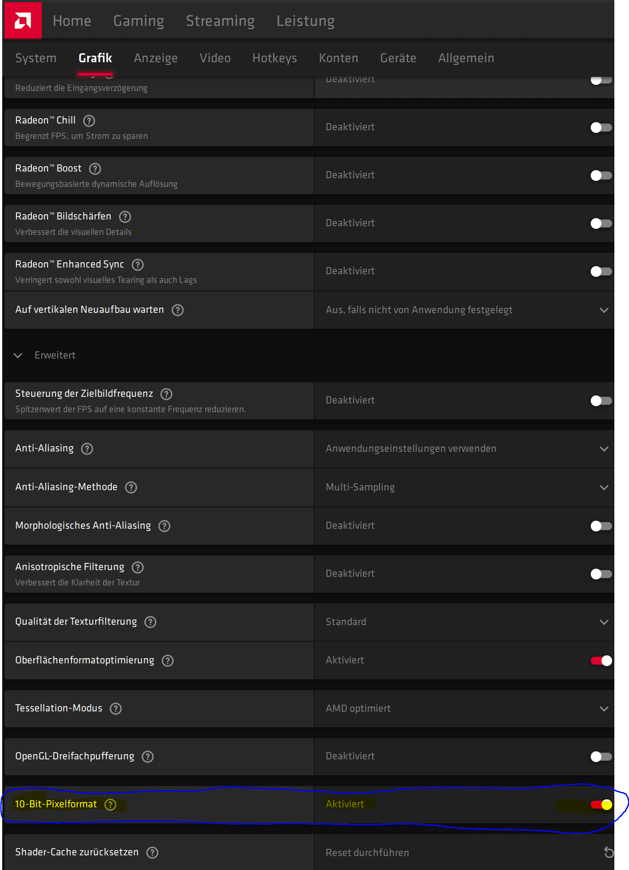The height and width of the screenshot is (870, 629).
Task: Click help icon next to Anti-Aliasing-Methode
Action: (x=131, y=487)
